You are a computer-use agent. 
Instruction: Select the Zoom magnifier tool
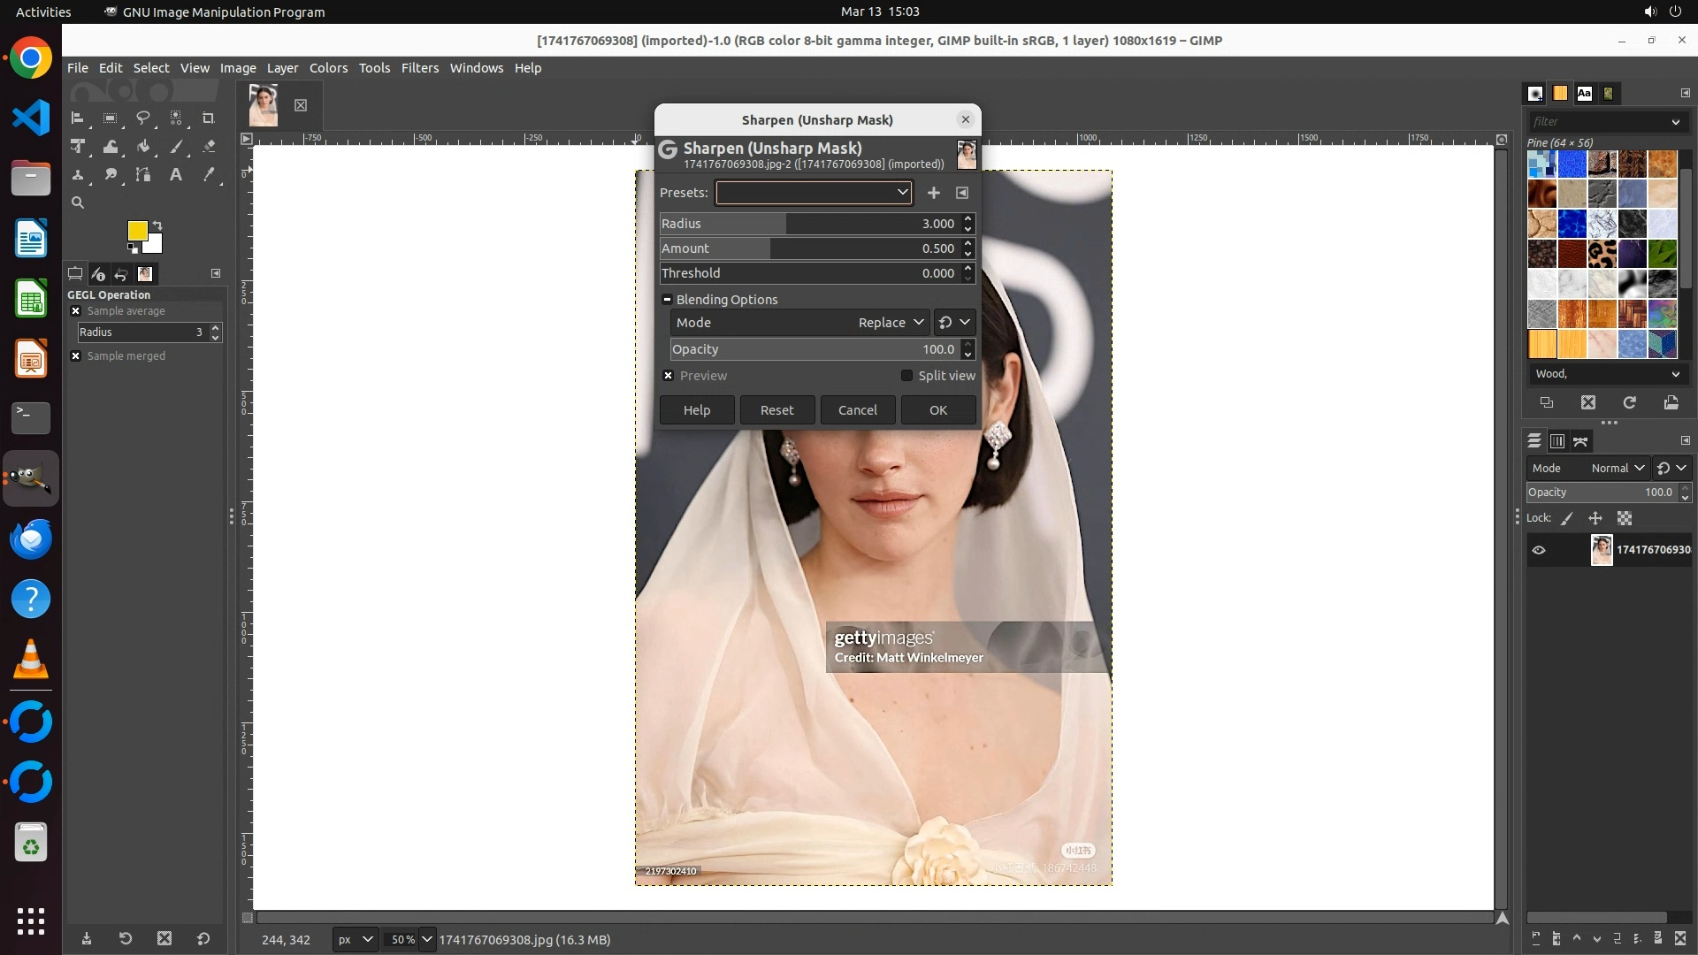[x=78, y=203]
